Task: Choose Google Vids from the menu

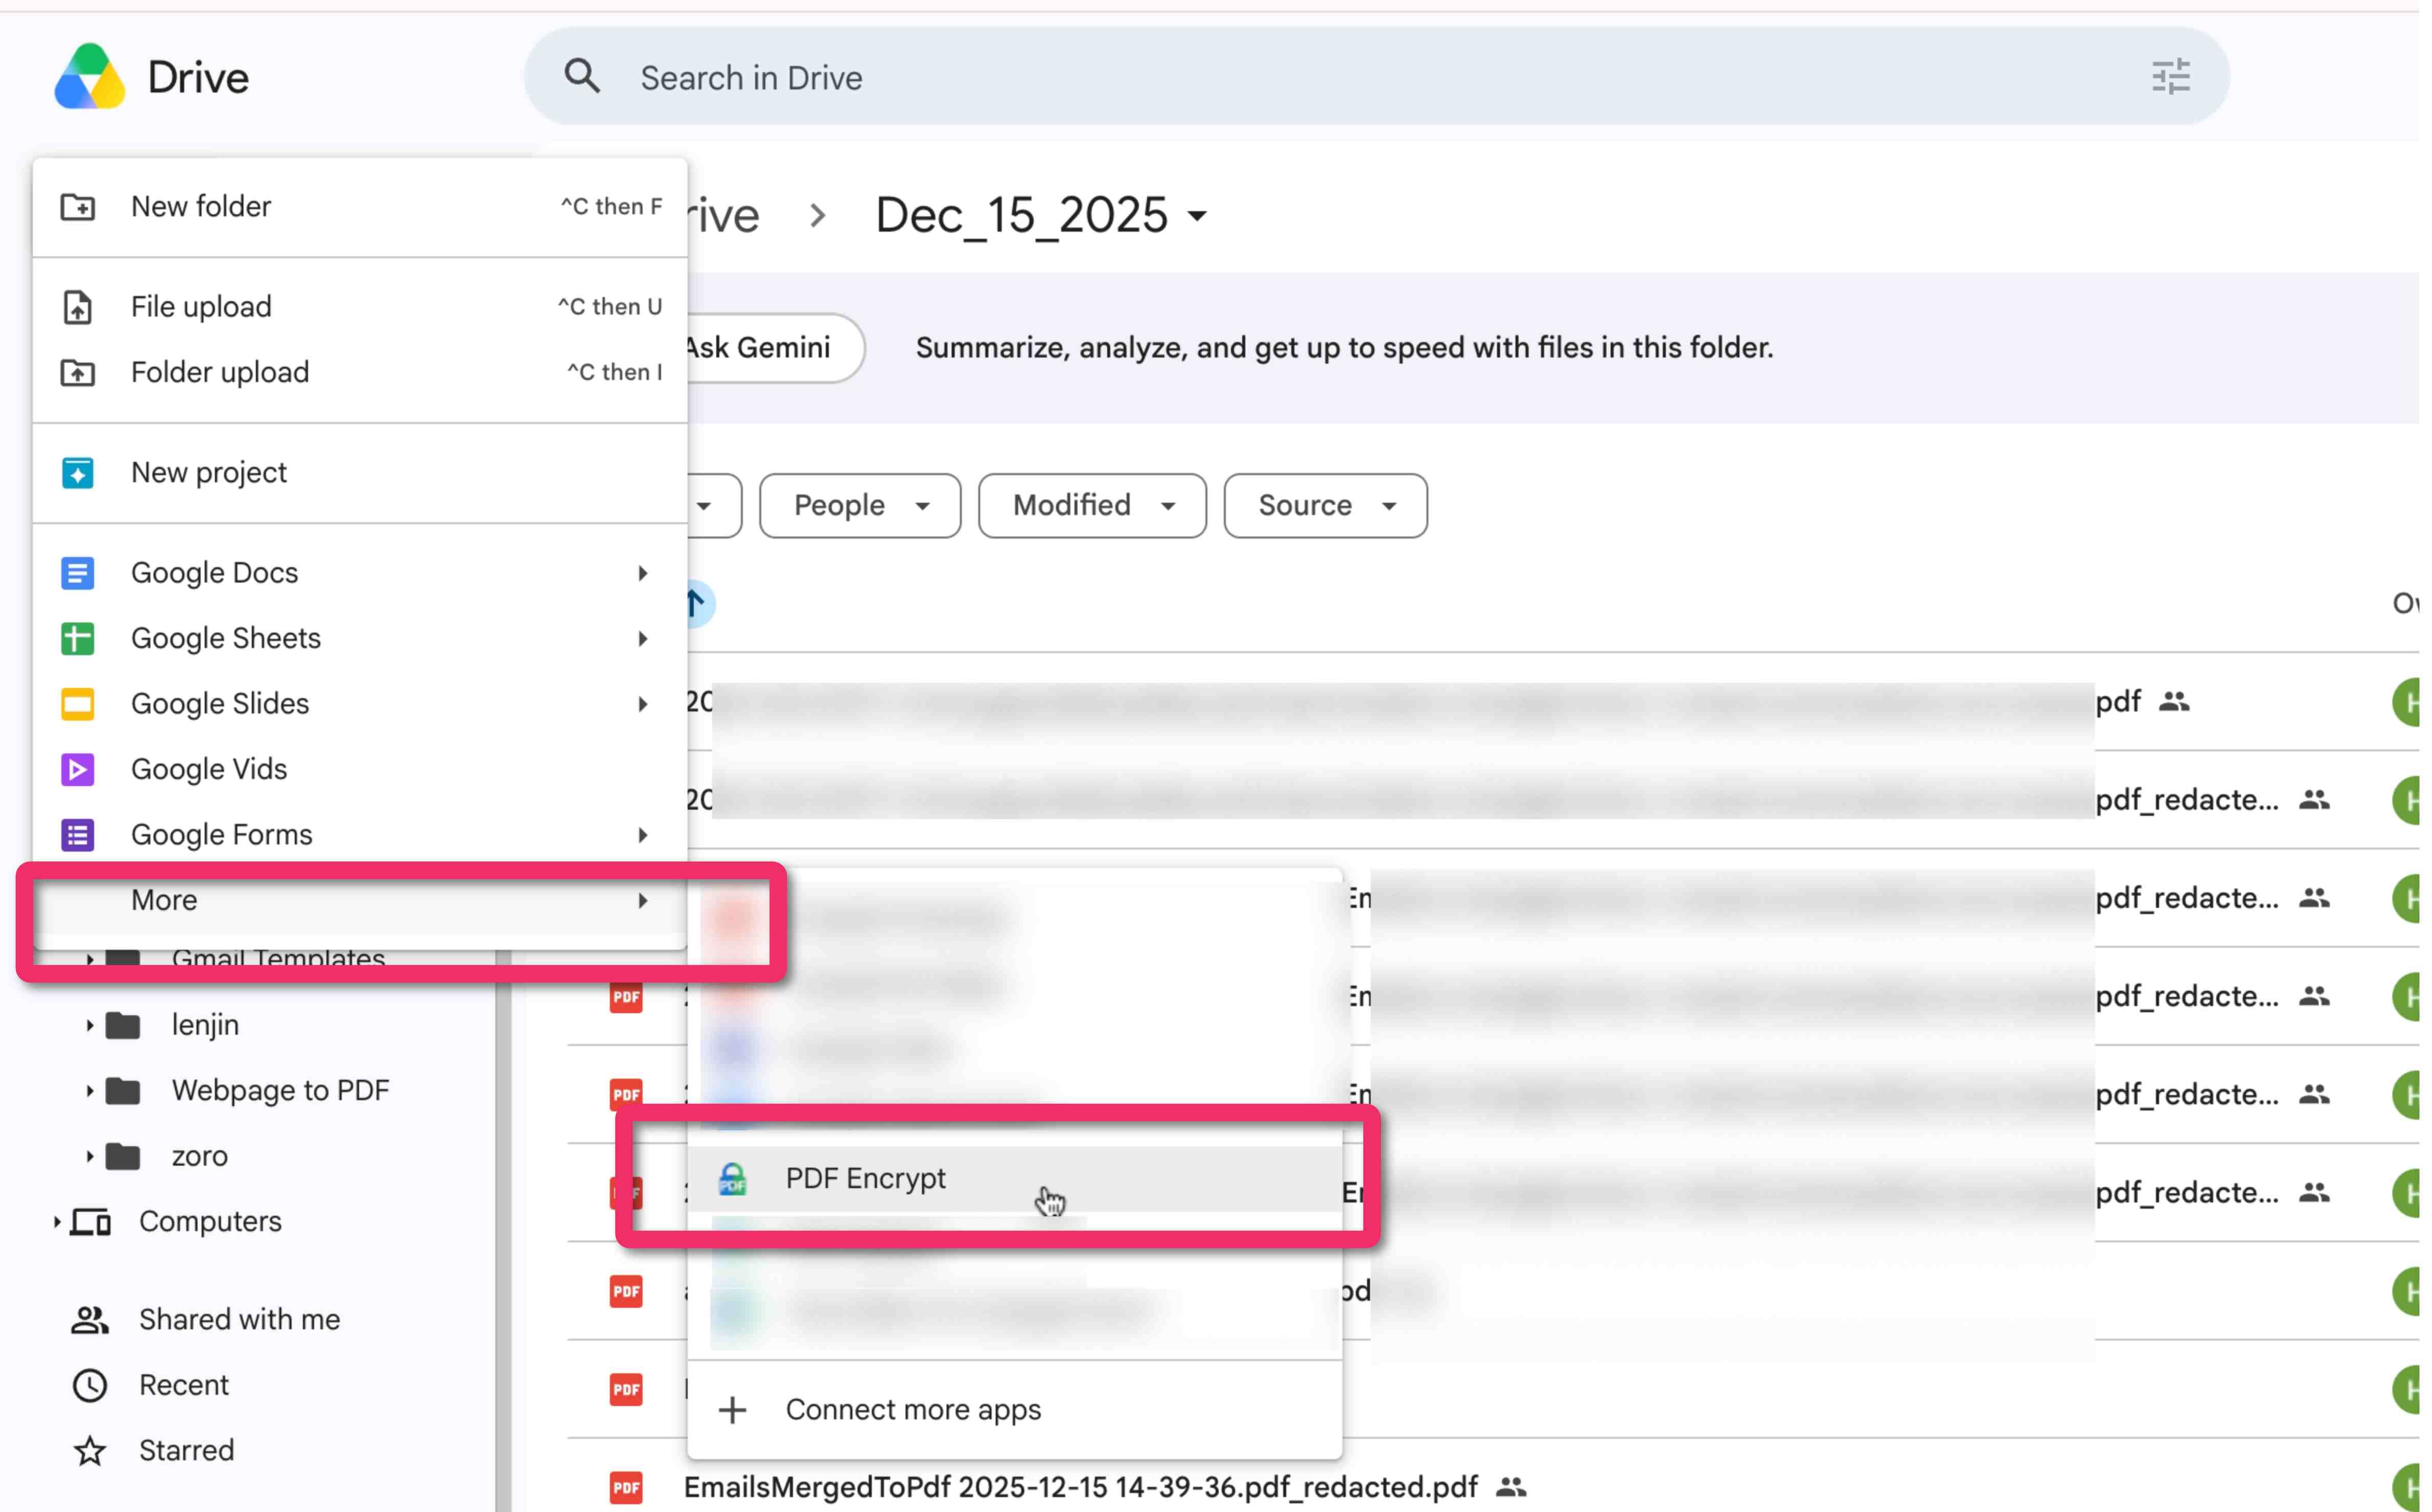Action: 360,770
